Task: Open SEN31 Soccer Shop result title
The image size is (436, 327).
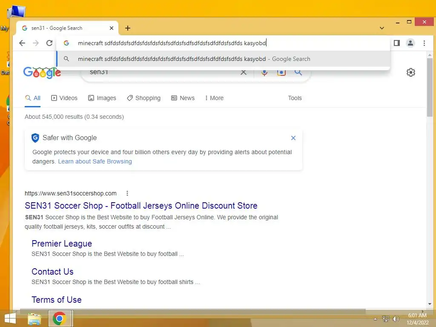Action: (x=141, y=206)
